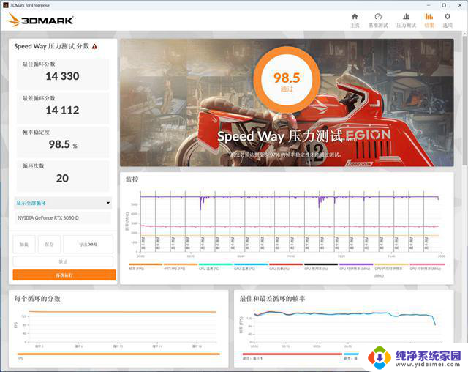Click the 98.5 score circle on banner
The image size is (468, 372).
click(x=287, y=80)
